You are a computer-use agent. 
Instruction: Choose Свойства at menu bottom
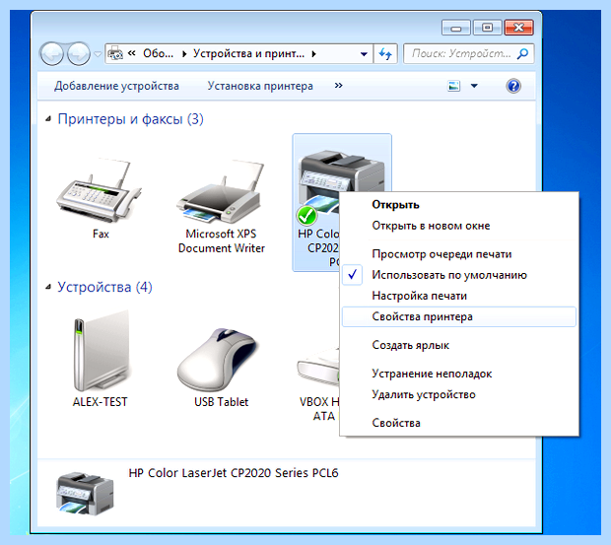pos(459,423)
